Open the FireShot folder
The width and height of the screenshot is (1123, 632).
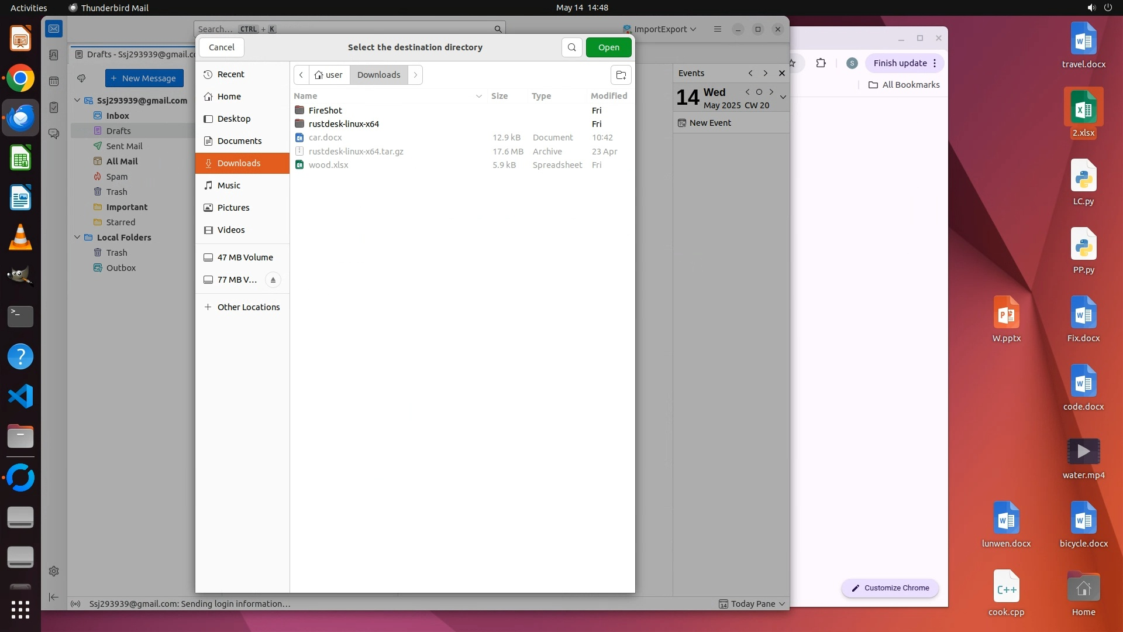[x=325, y=111]
